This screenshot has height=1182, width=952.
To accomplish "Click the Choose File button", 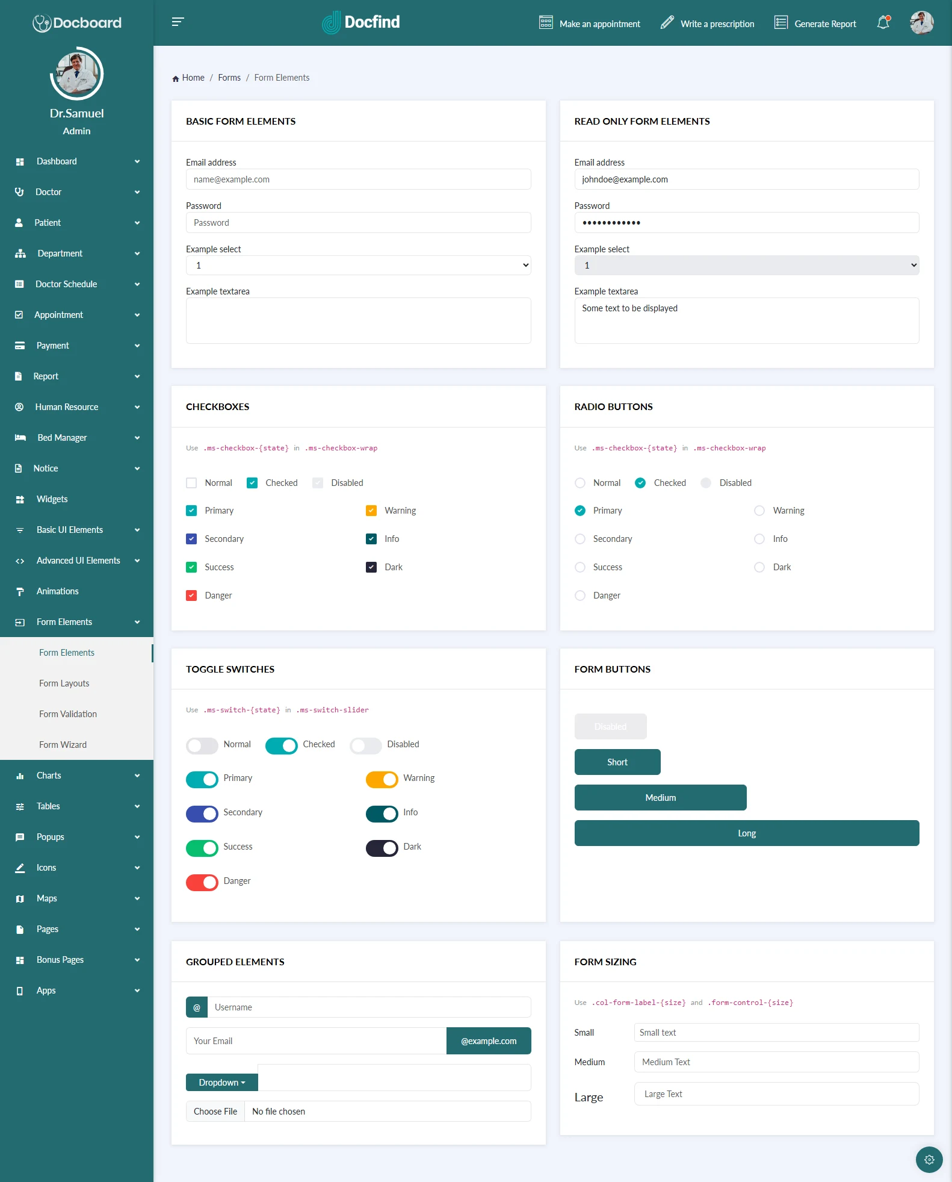I will pyautogui.click(x=215, y=1112).
